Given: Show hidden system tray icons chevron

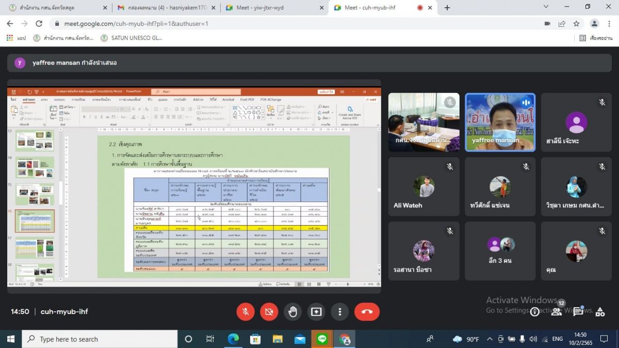Looking at the screenshot, I should 490,339.
